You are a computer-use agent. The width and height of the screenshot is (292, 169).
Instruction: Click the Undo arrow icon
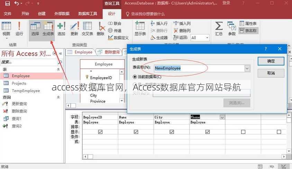[x=17, y=3]
